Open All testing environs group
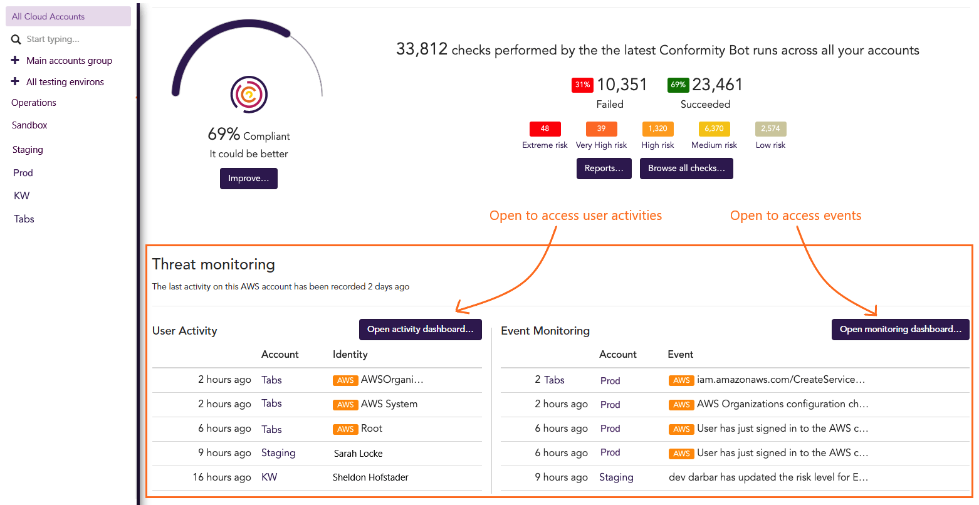Viewport: 979px width, 505px height. [x=65, y=82]
